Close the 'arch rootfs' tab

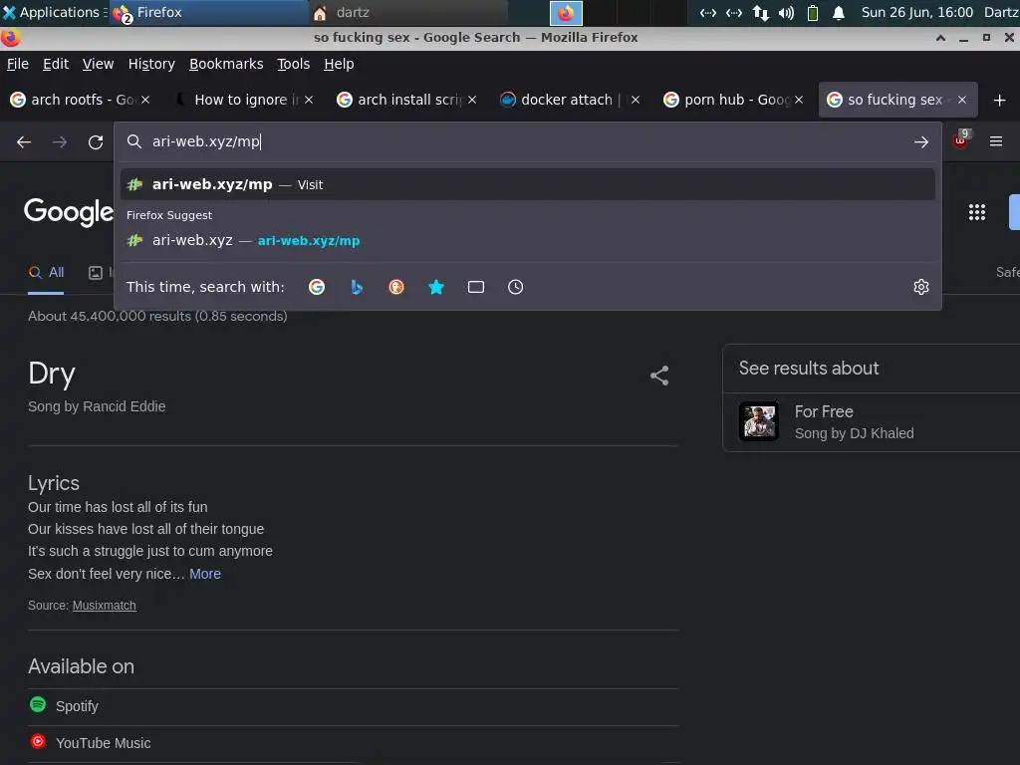[145, 100]
